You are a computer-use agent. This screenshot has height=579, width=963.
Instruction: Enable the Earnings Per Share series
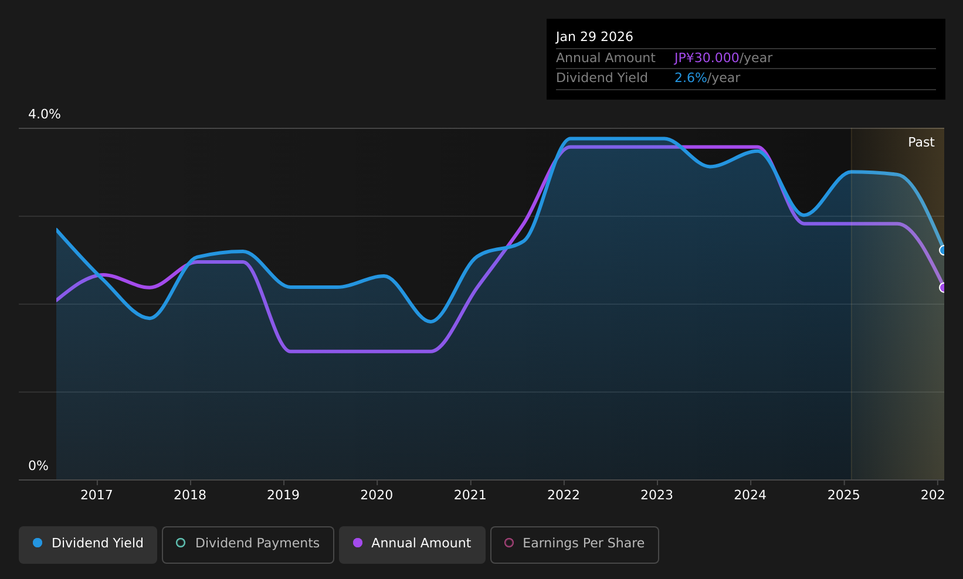tap(575, 544)
